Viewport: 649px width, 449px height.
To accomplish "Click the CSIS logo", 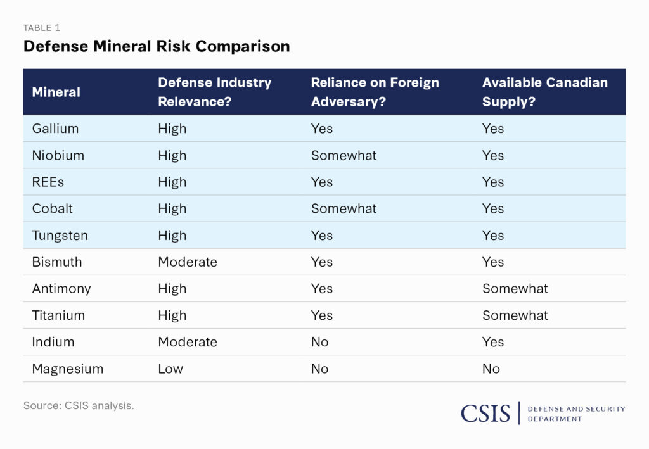I will (485, 414).
